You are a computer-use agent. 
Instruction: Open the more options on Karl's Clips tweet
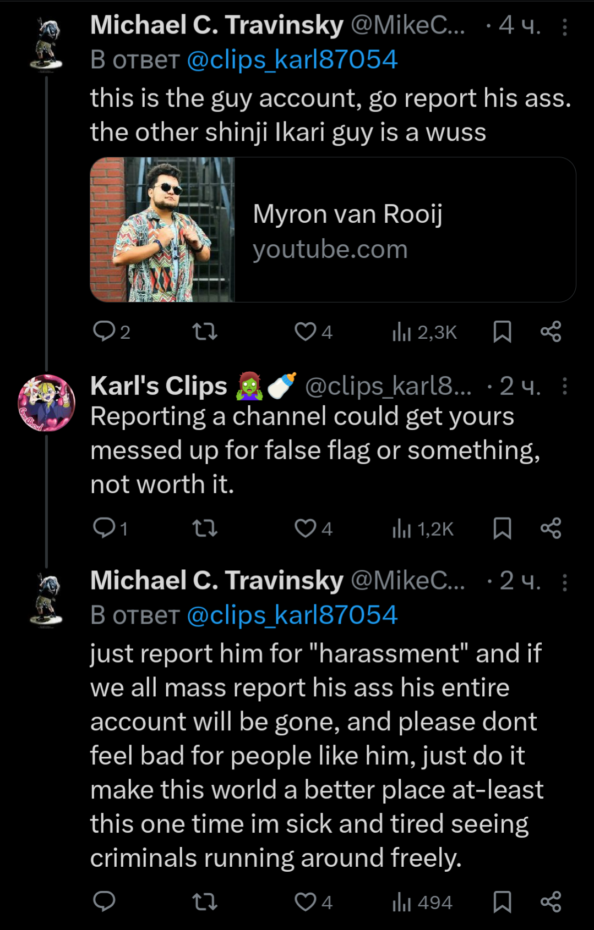point(564,386)
